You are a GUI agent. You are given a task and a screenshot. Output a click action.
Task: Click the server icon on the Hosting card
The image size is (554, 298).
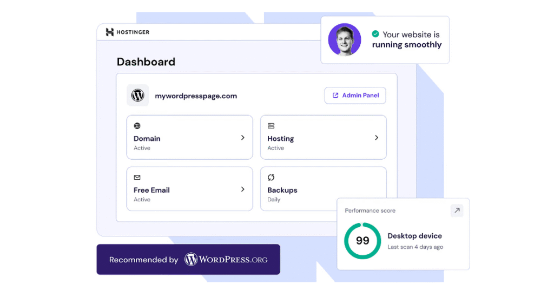coord(271,126)
